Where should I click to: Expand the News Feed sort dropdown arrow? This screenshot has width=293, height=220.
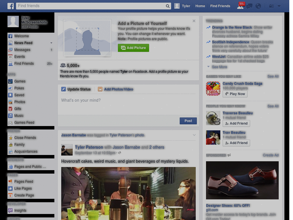point(51,43)
